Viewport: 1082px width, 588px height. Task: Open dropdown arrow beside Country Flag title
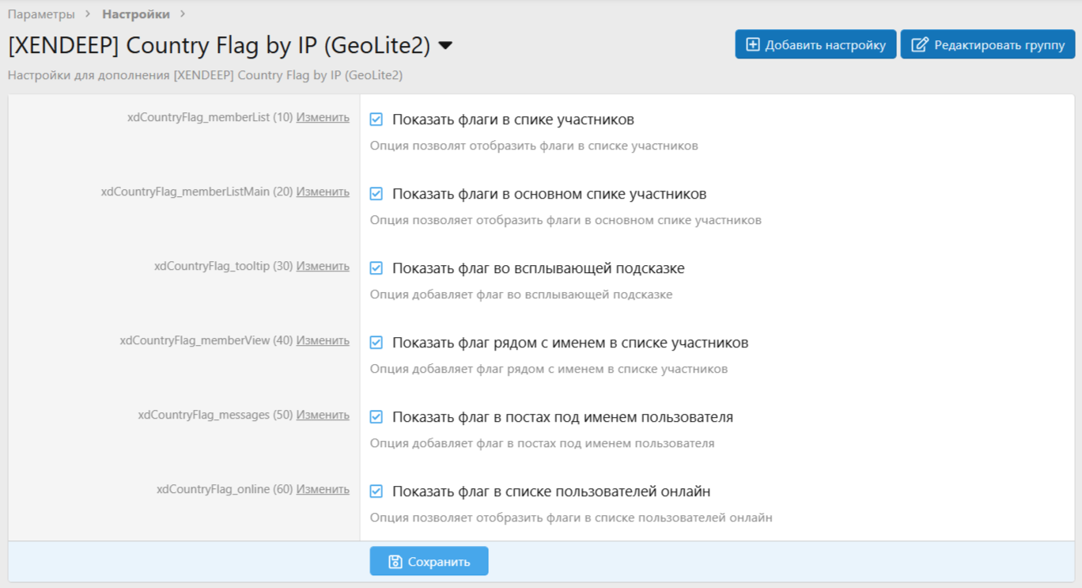tap(445, 47)
